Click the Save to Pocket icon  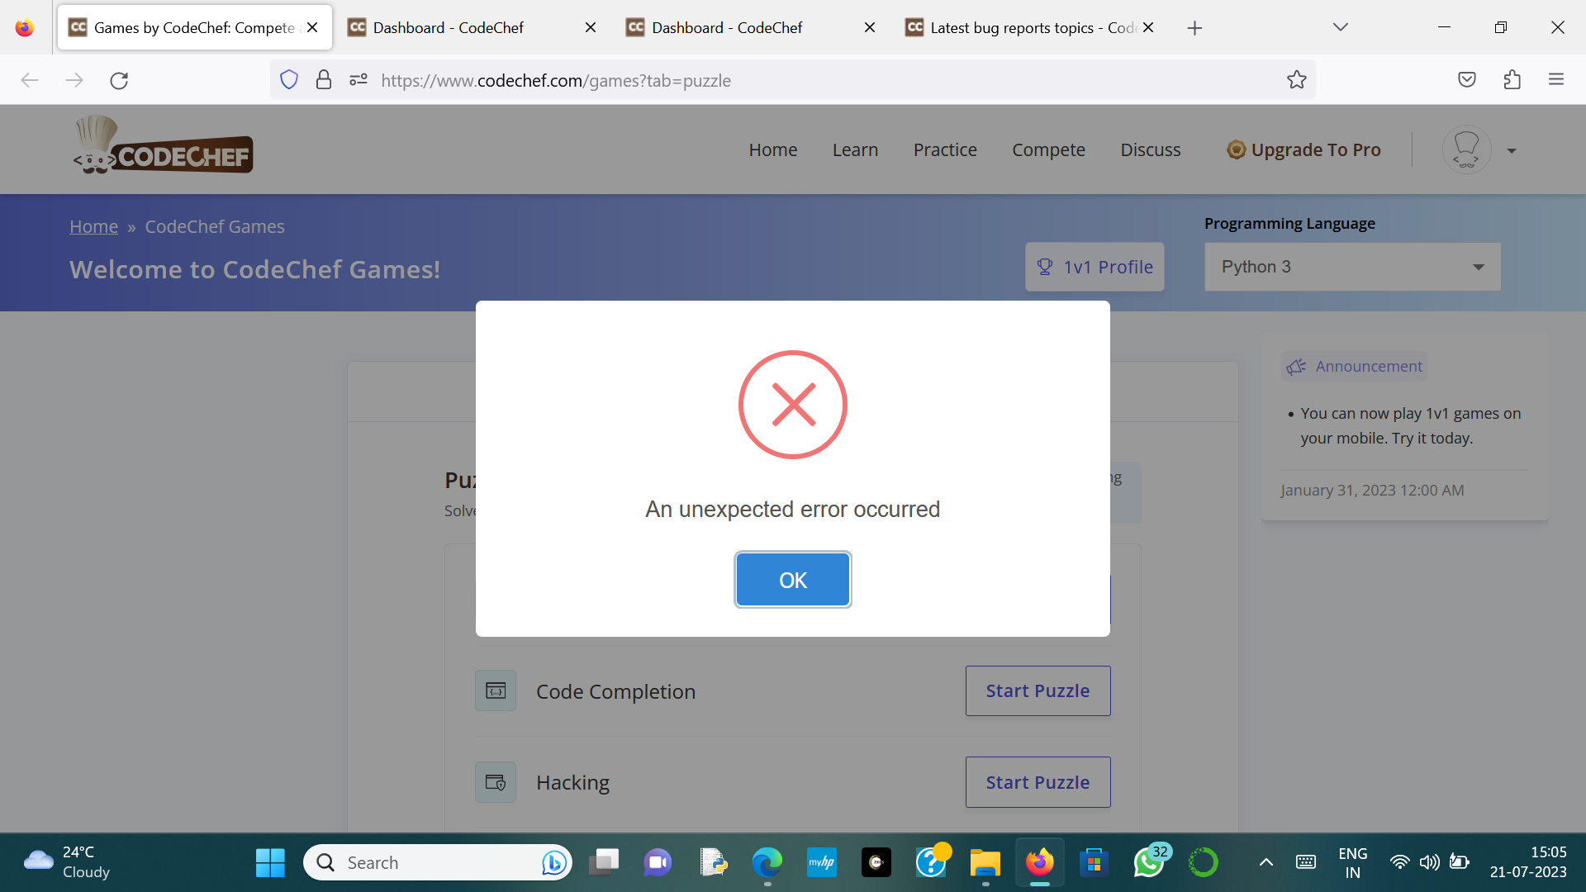[x=1467, y=80]
